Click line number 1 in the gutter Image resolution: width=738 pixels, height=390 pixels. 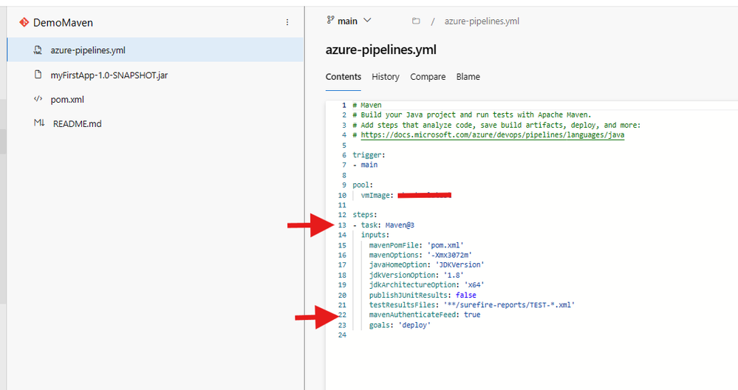click(x=344, y=105)
